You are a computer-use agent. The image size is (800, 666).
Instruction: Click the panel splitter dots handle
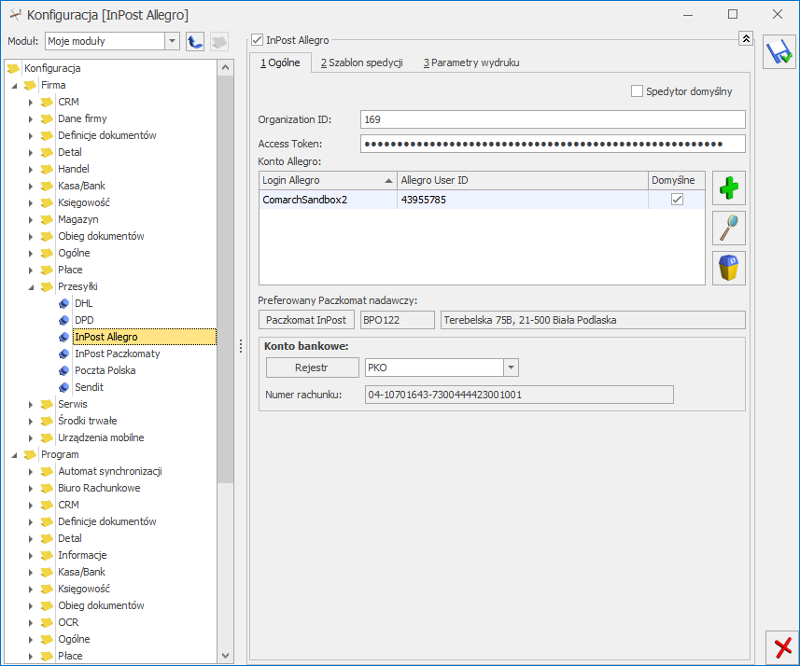click(241, 347)
